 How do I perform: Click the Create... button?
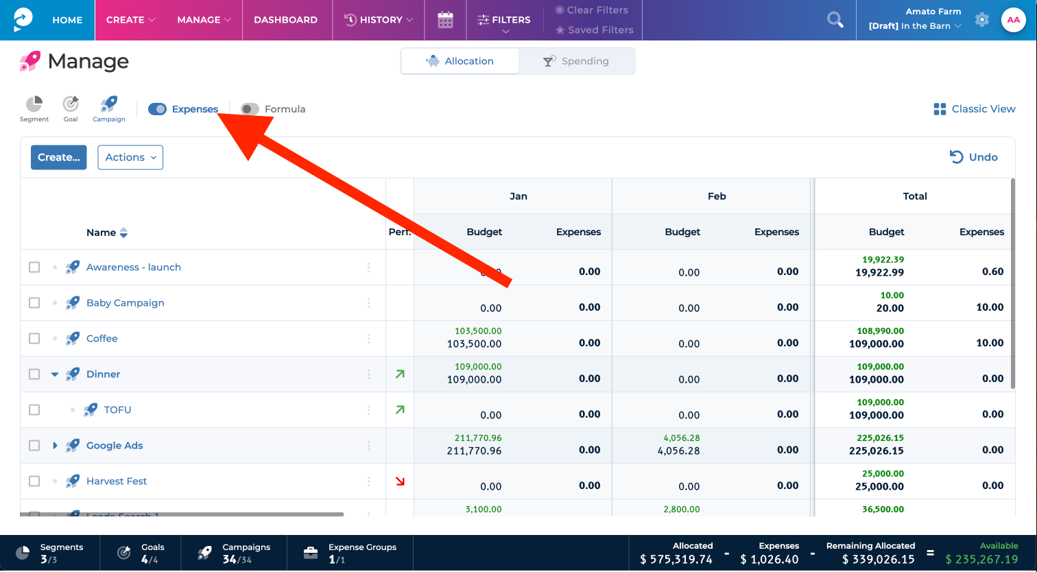[59, 157]
